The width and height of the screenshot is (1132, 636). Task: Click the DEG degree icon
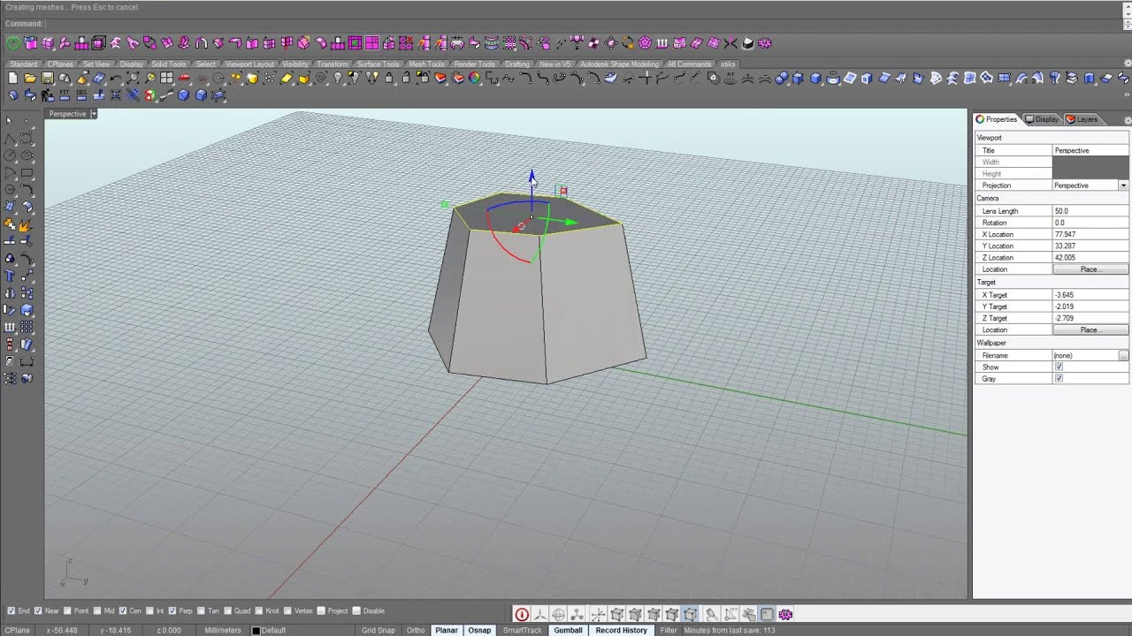[81, 95]
